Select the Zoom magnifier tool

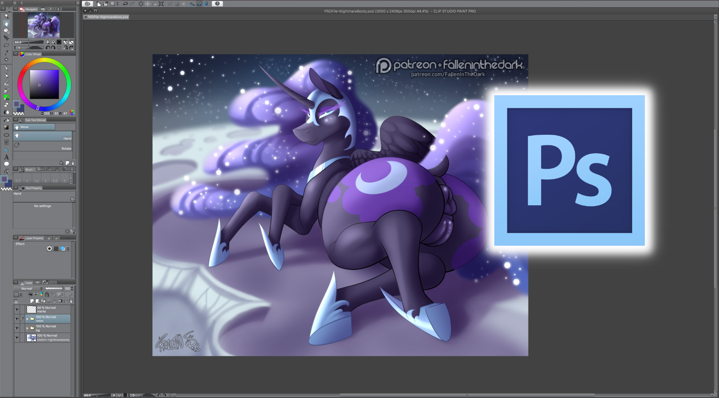point(6,16)
